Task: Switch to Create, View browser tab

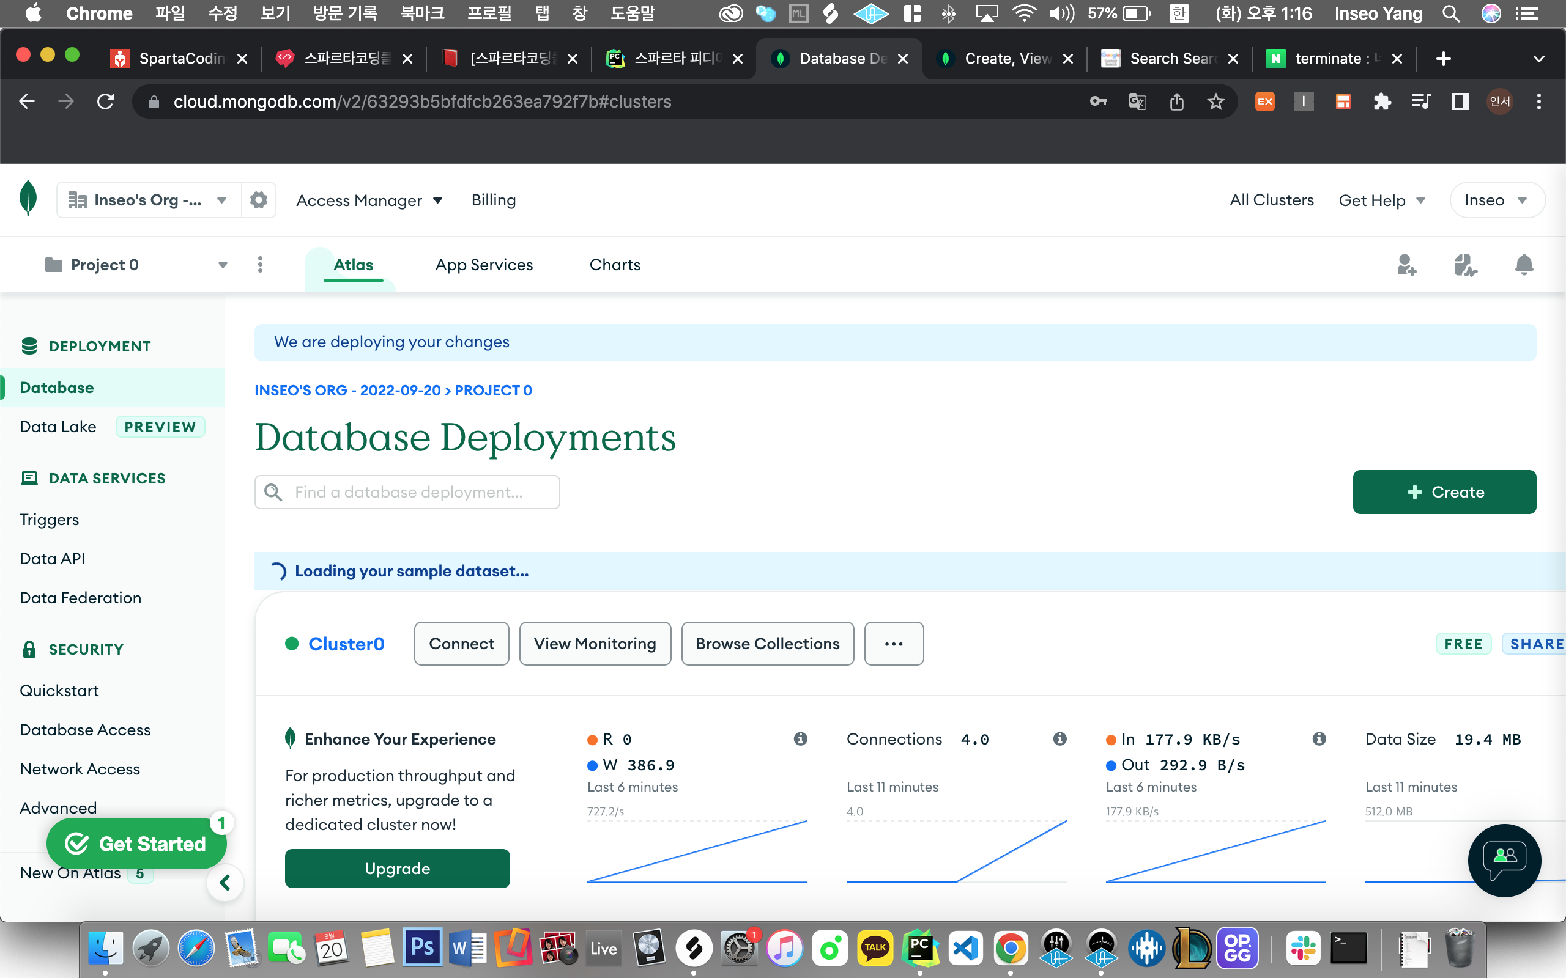Action: tap(1005, 59)
